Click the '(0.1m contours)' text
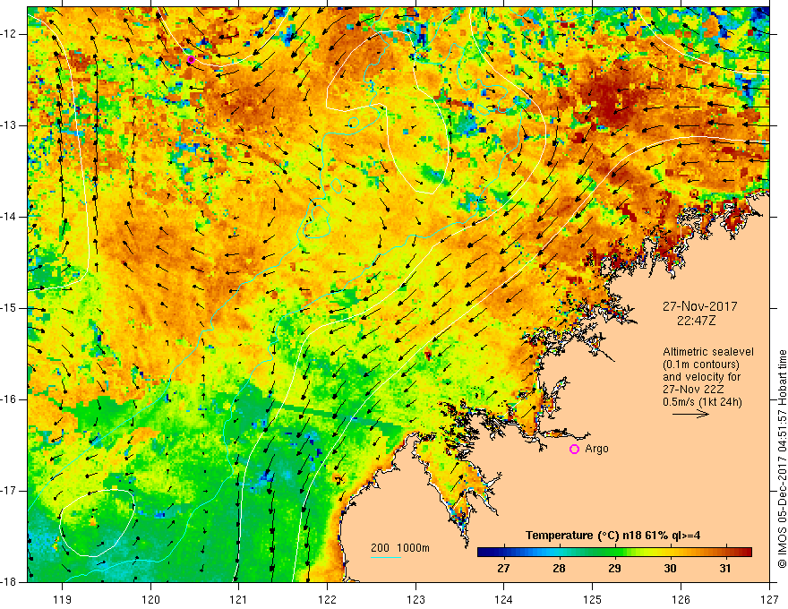The width and height of the screenshot is (788, 609). 700,365
